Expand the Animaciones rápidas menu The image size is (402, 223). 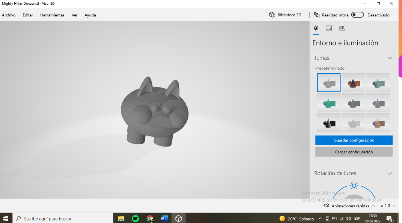[373, 206]
